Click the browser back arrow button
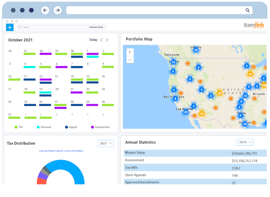 pyautogui.click(x=45, y=10)
